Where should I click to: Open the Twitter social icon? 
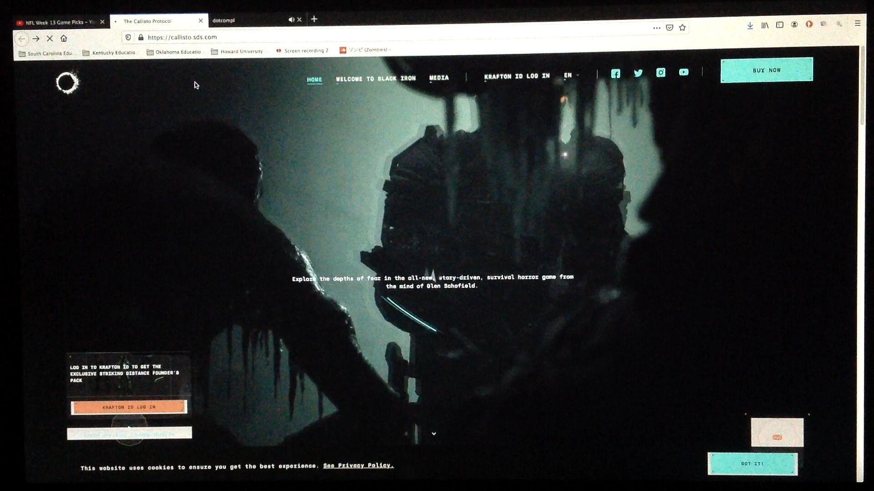pyautogui.click(x=638, y=73)
